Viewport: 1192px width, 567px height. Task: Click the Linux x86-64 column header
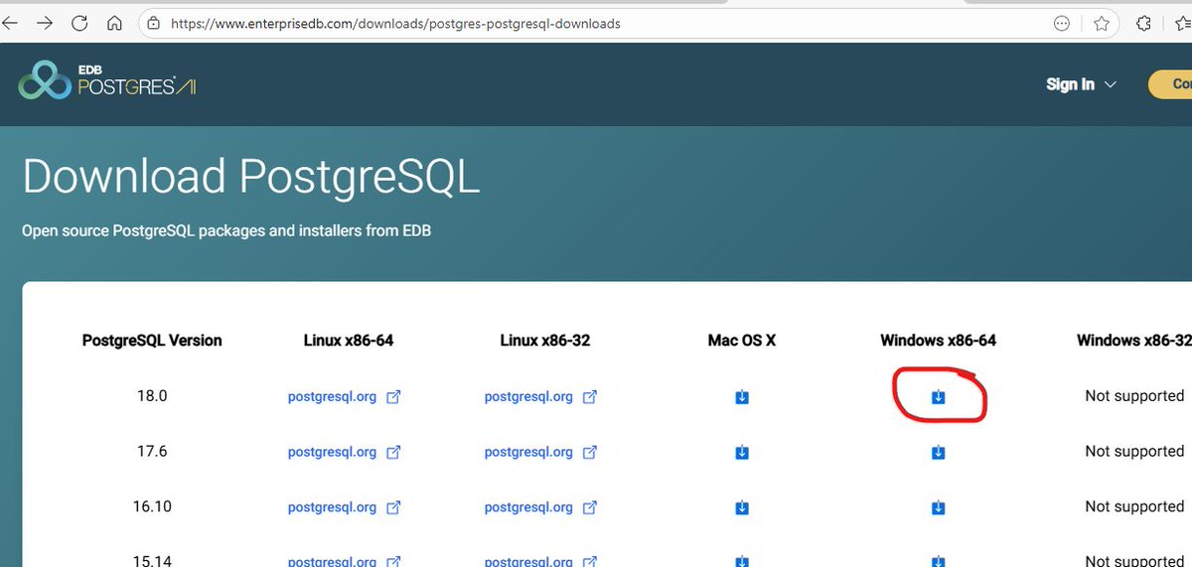[x=349, y=341]
